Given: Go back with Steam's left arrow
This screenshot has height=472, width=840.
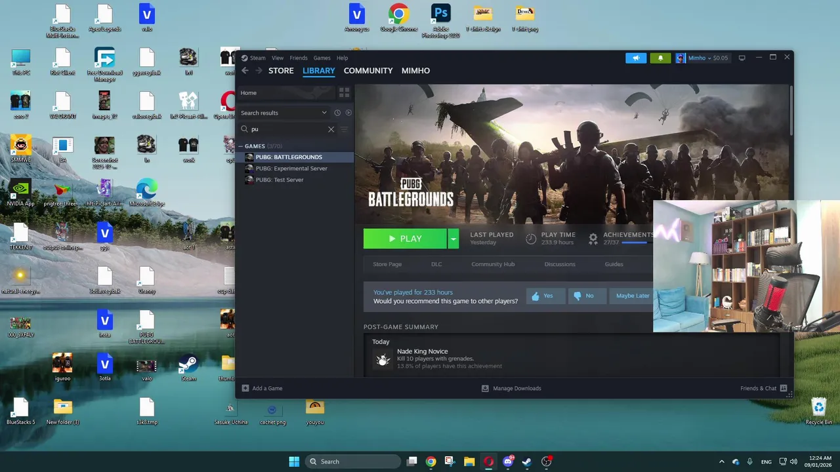Looking at the screenshot, I should (x=245, y=71).
